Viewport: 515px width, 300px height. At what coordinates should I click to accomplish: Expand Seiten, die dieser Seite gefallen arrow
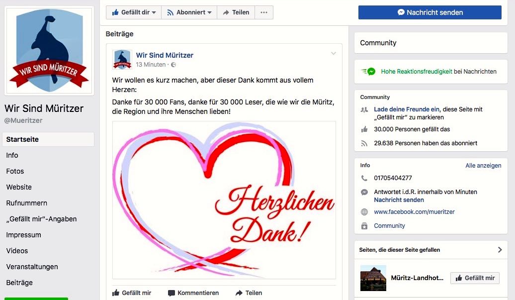pyautogui.click(x=500, y=250)
